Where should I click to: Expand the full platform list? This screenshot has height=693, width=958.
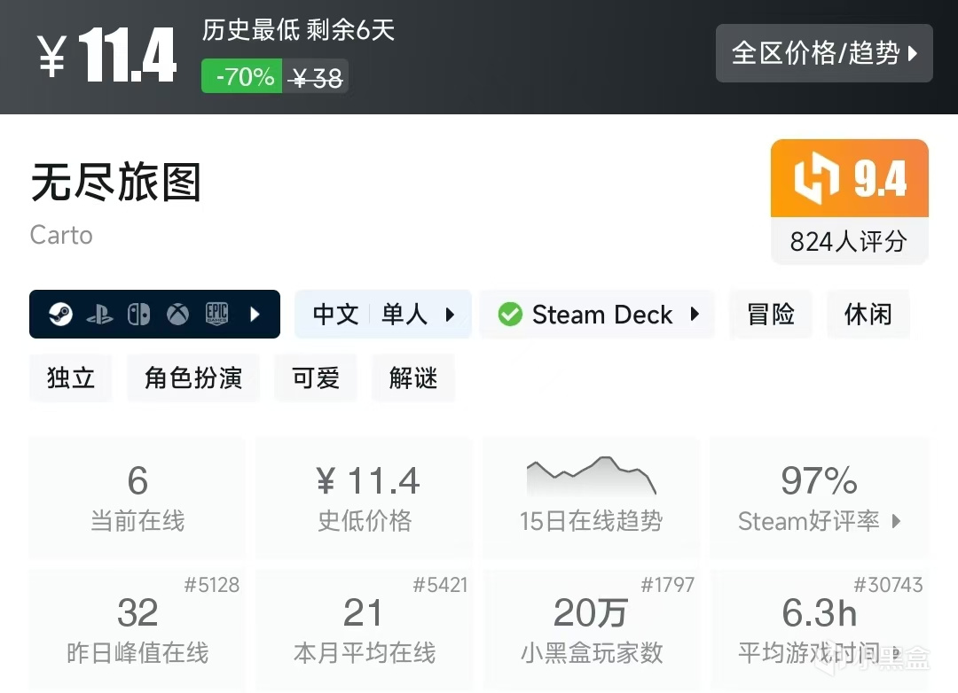(x=255, y=314)
